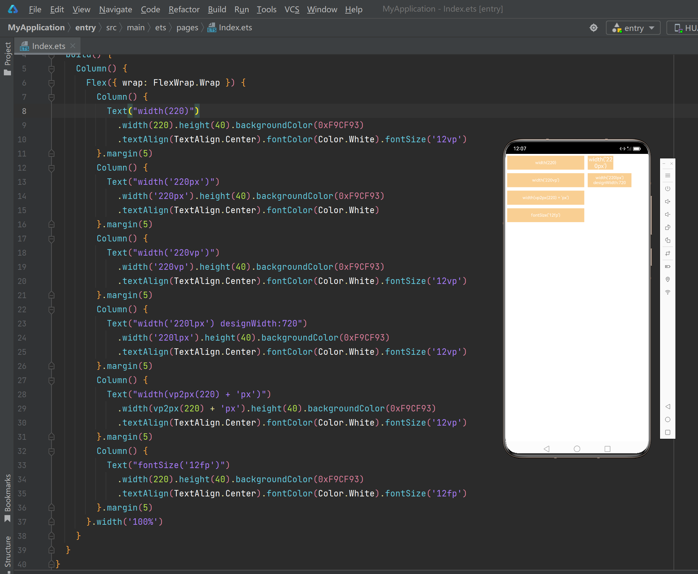Click the emulator battery icon
Image resolution: width=698 pixels, height=574 pixels.
(668, 267)
